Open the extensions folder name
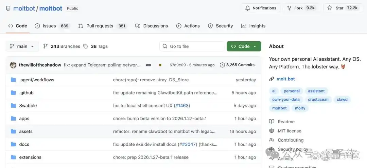This screenshot has height=168, width=367. click(30, 157)
